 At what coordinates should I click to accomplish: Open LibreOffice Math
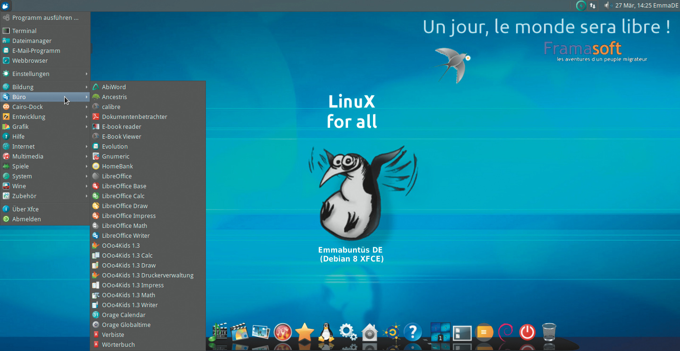point(148,226)
